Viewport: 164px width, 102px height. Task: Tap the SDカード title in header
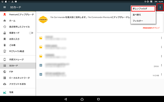click(x=16, y=7)
